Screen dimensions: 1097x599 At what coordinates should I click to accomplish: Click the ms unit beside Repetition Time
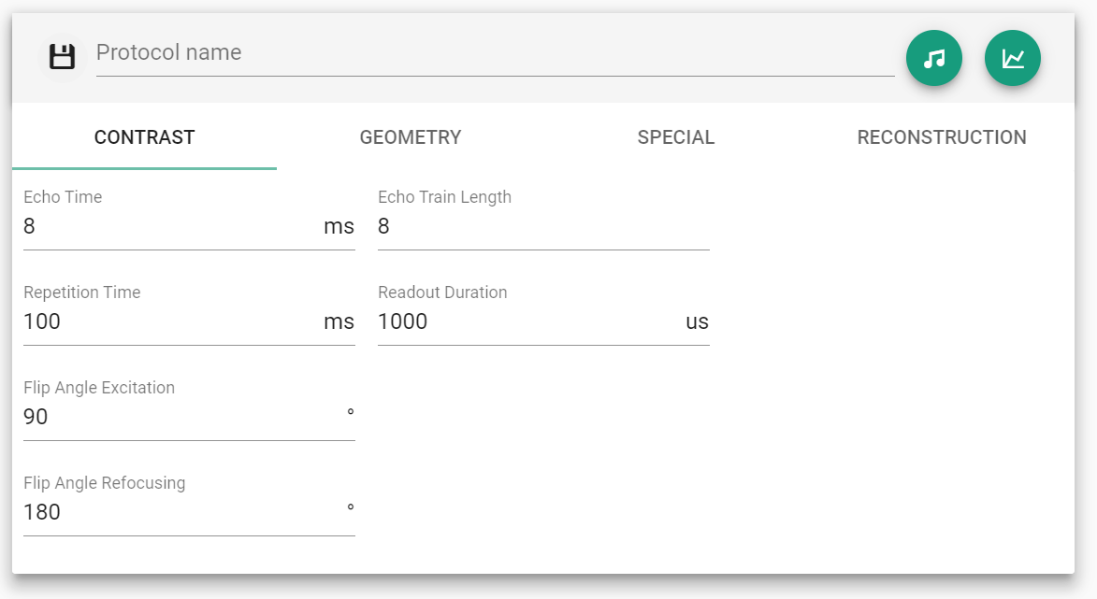click(339, 322)
